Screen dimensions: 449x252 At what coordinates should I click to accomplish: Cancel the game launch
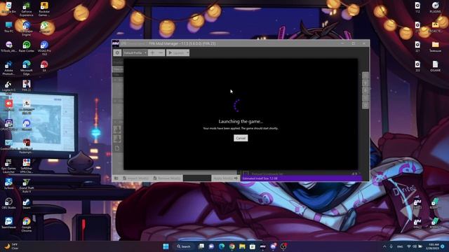tap(241, 138)
